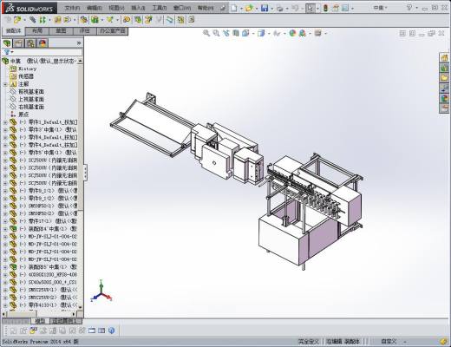Click the Mate paperclip icon
The height and width of the screenshot is (347, 451).
click(33, 20)
